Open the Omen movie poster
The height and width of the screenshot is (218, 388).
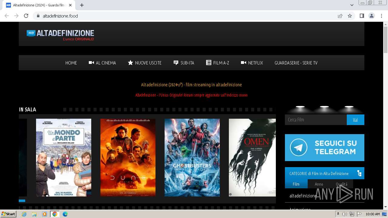252,157
